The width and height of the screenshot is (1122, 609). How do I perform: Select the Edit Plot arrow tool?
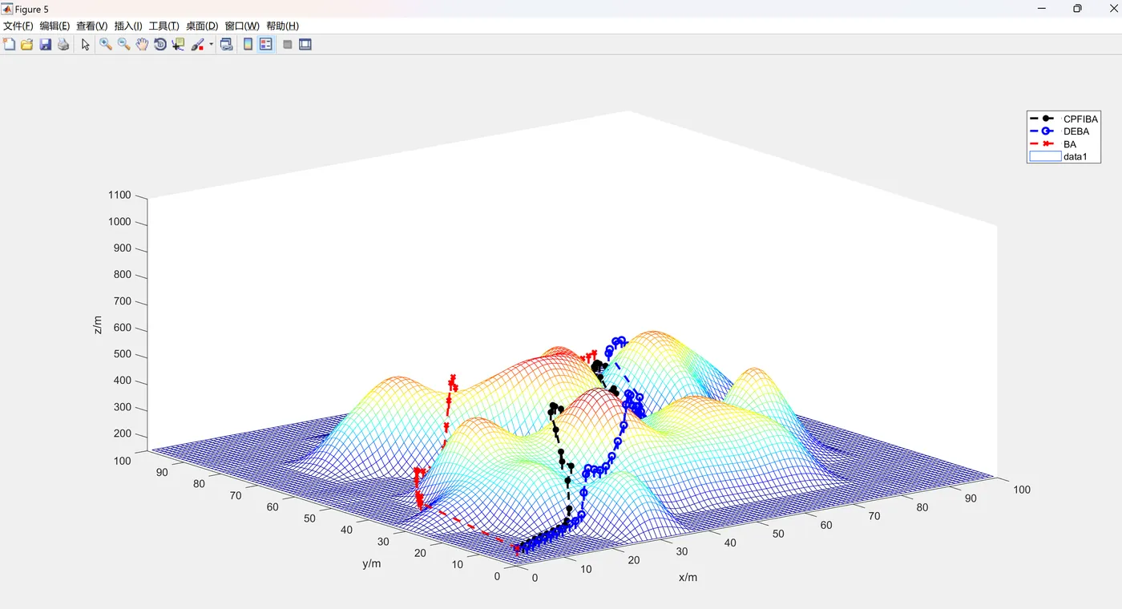86,45
